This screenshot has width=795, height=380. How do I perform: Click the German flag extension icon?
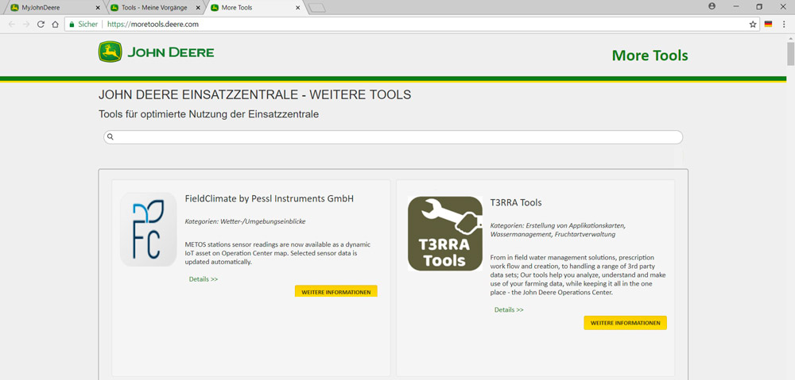click(768, 24)
